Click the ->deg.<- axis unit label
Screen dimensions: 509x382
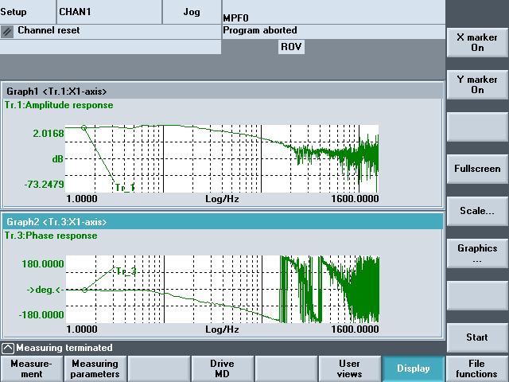[x=45, y=290]
